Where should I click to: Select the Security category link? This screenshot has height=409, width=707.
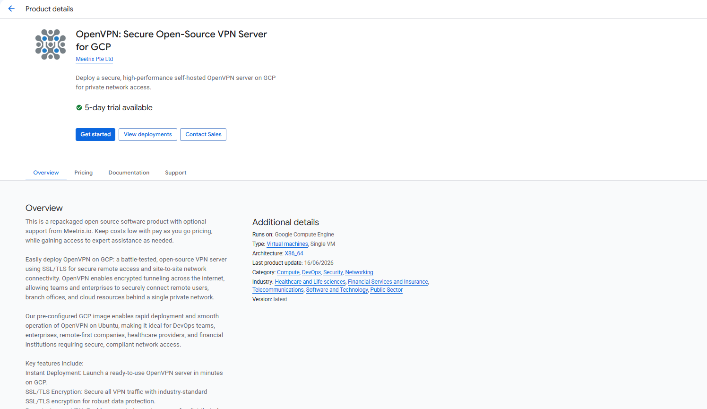(x=333, y=272)
